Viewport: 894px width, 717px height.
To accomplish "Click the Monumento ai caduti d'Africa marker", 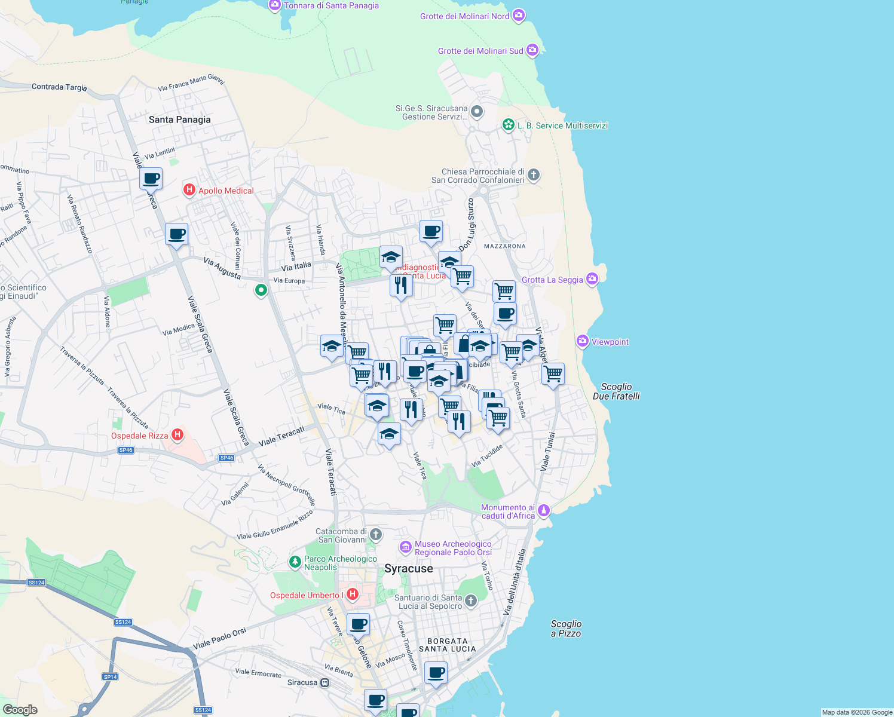I will point(543,511).
